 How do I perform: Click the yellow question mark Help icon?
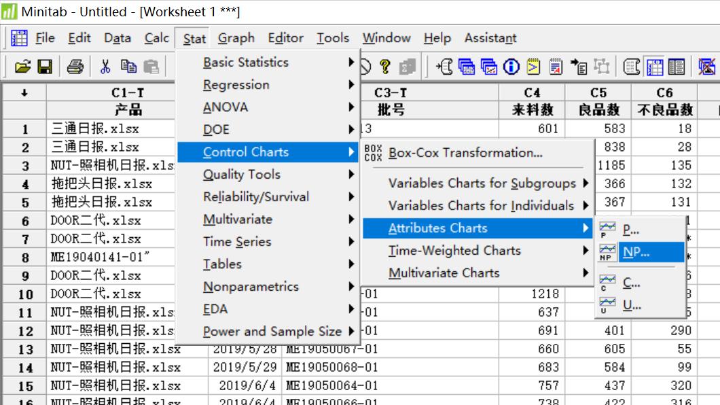tap(385, 67)
